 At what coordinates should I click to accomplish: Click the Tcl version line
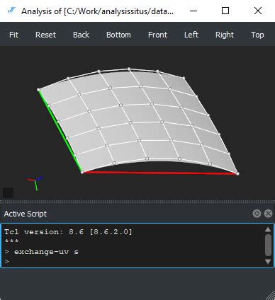click(x=68, y=231)
